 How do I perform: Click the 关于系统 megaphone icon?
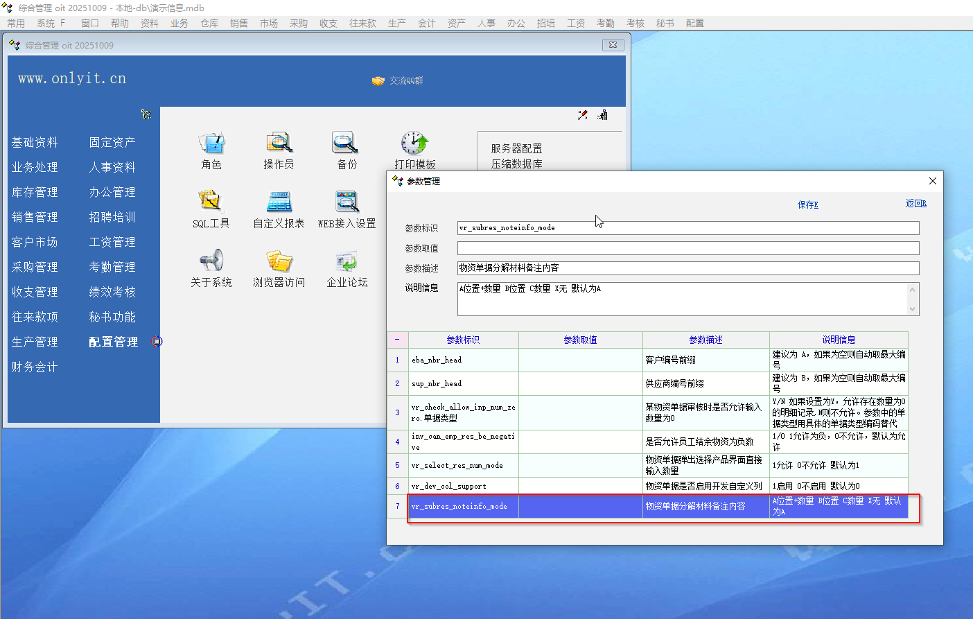(x=211, y=261)
